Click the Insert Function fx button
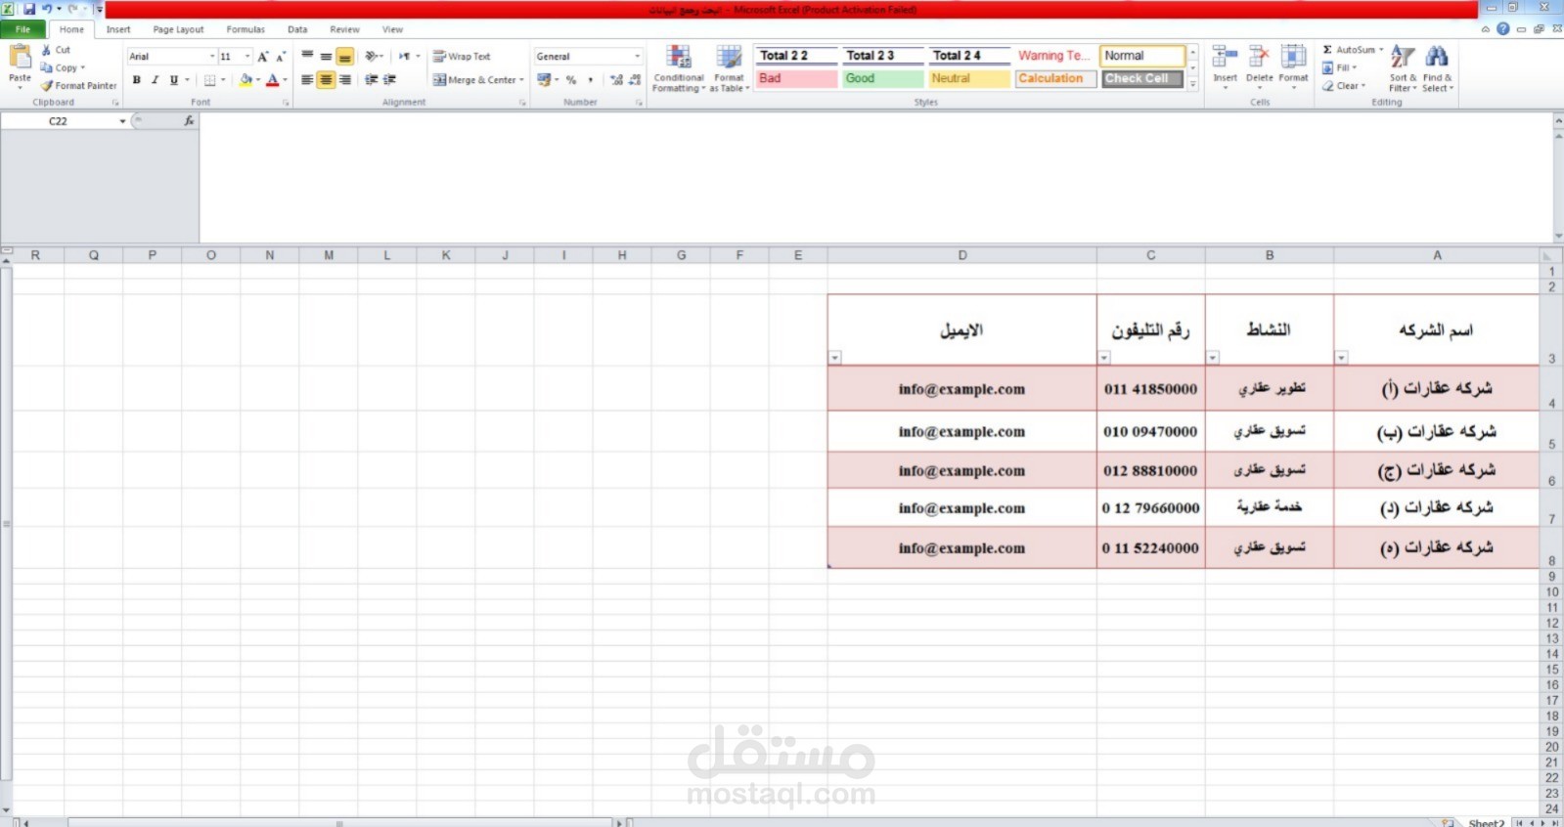This screenshot has width=1564, height=827. pos(189,121)
